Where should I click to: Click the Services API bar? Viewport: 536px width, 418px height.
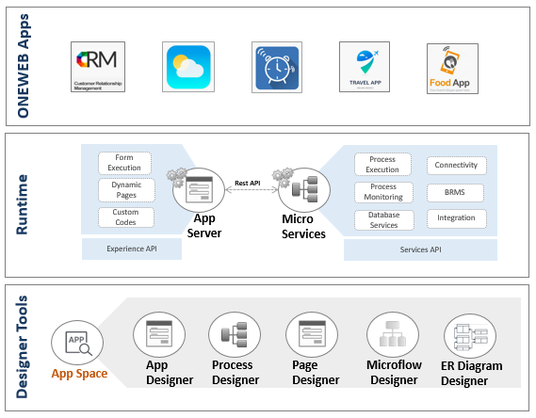pos(420,249)
